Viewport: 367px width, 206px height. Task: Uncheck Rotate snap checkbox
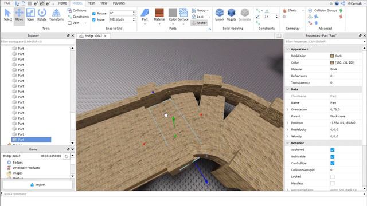point(94,14)
